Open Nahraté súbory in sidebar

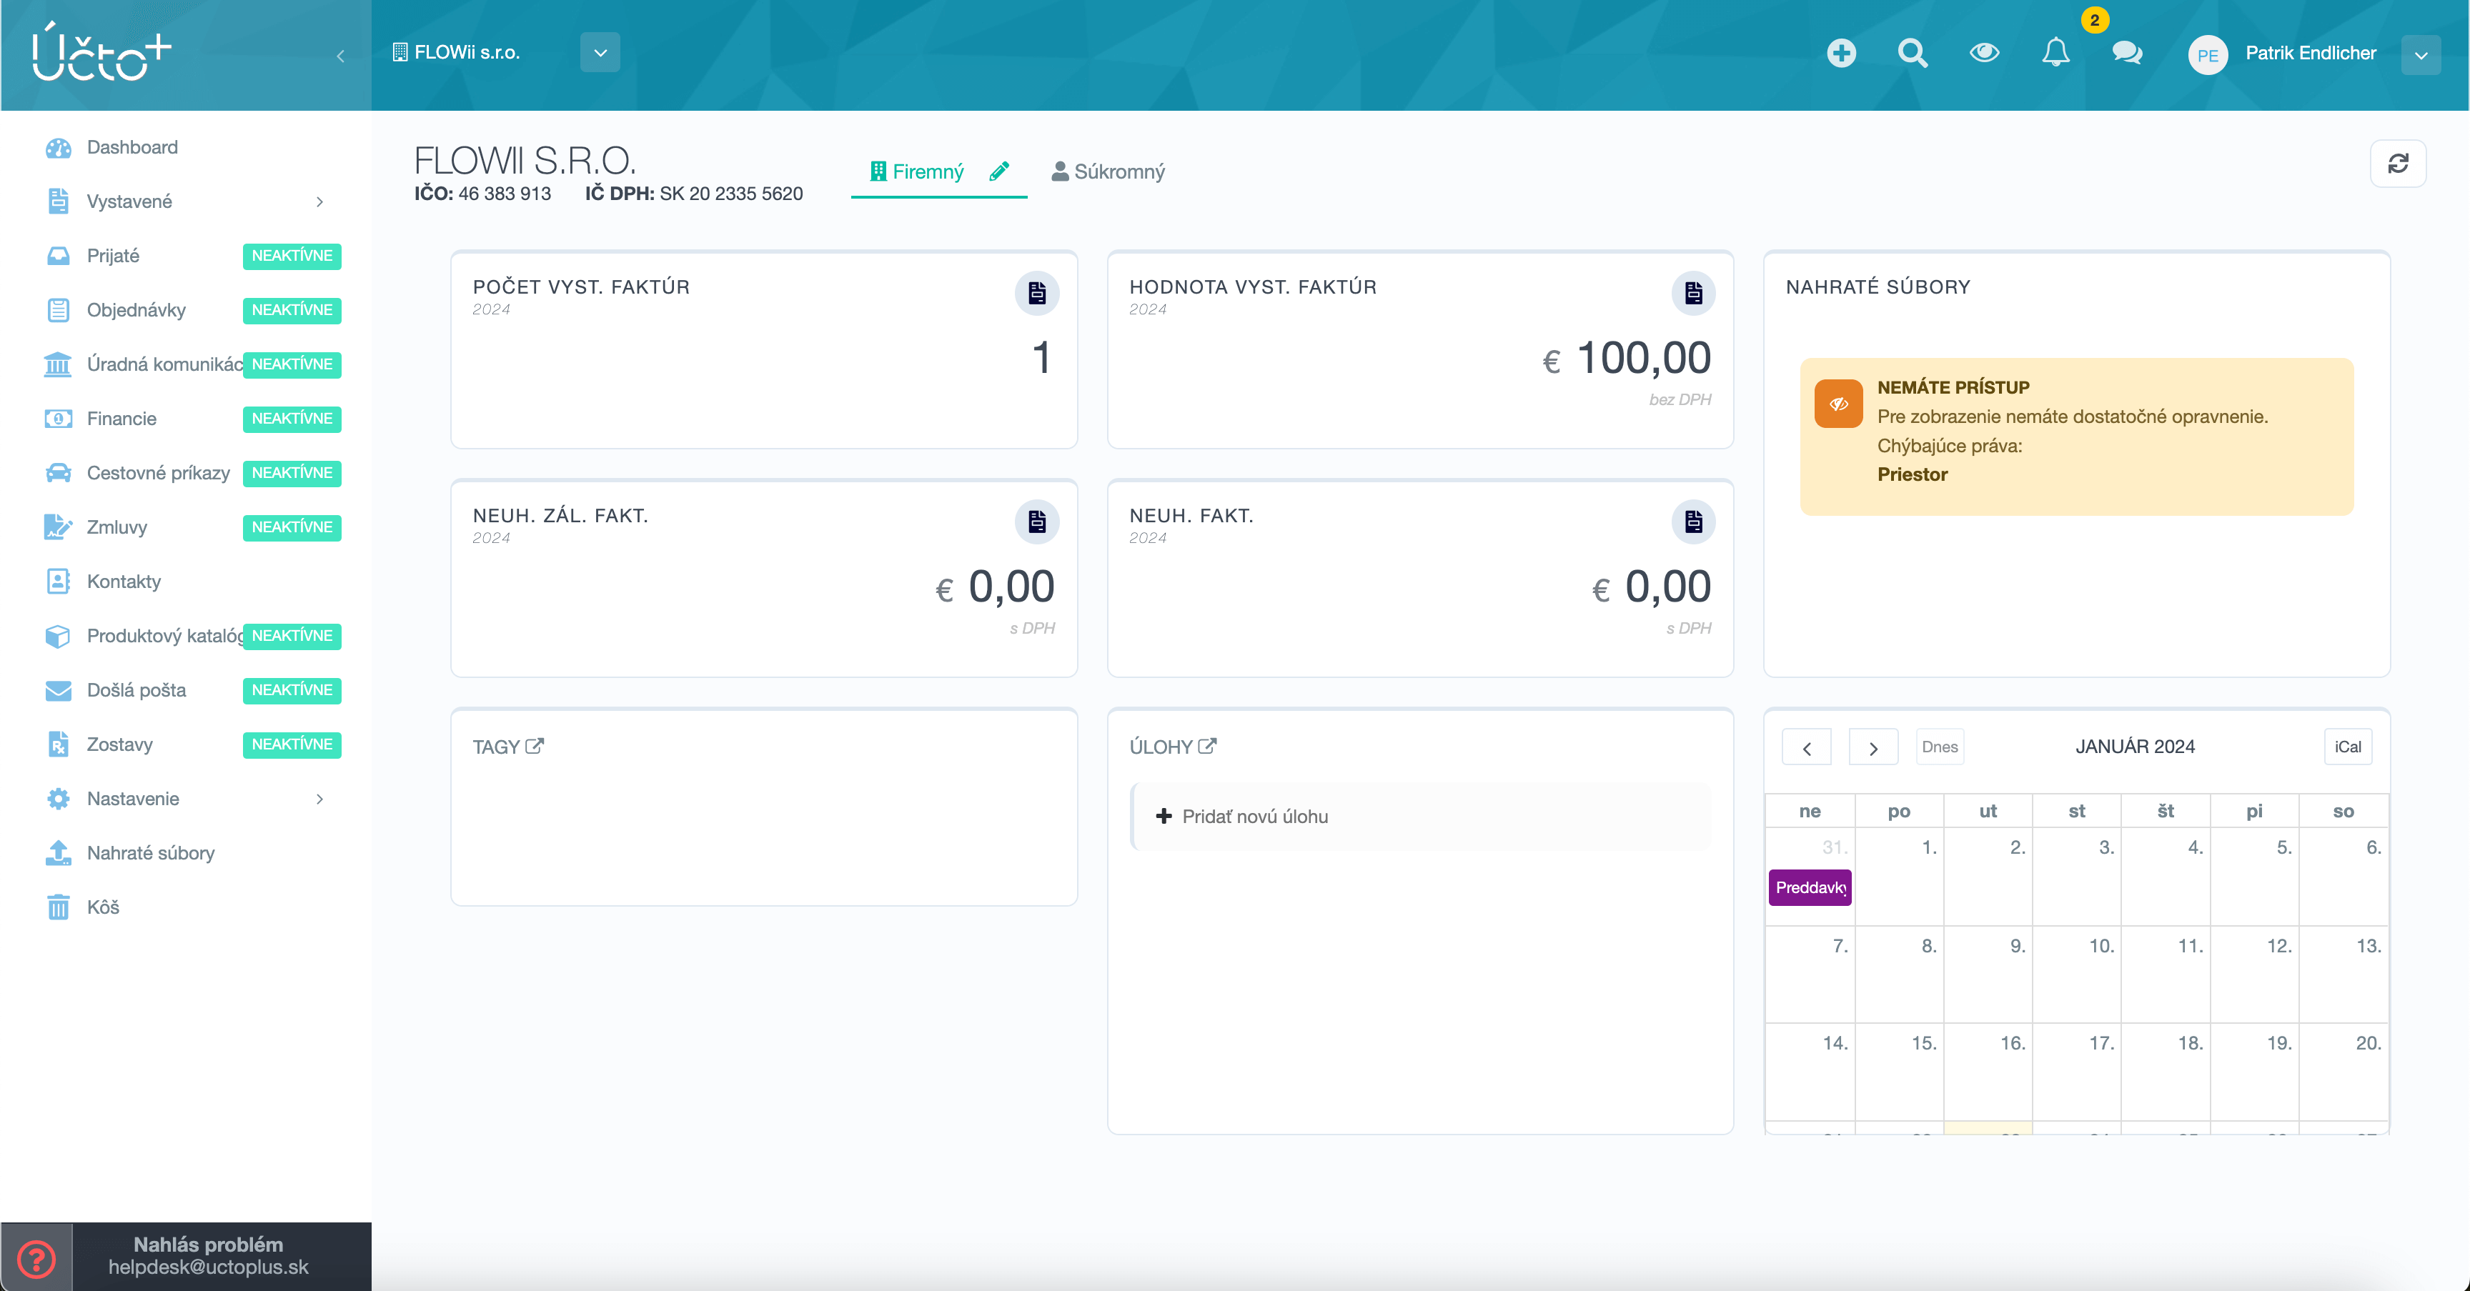click(x=151, y=853)
